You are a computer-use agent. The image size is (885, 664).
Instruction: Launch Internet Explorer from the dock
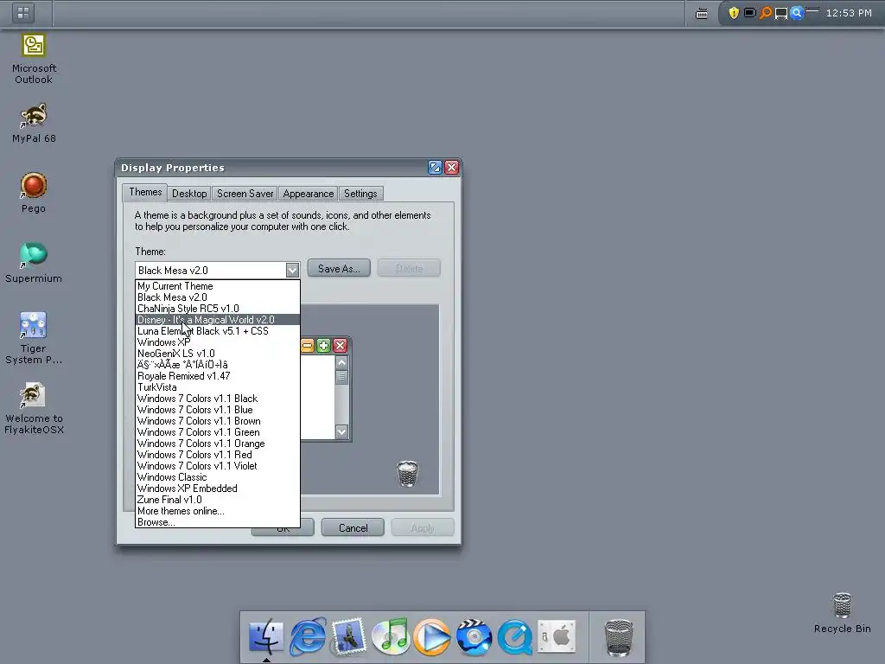coord(308,636)
